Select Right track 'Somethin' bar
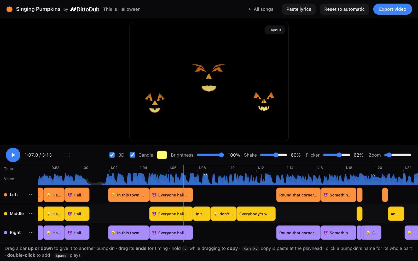The height and width of the screenshot is (261, 418). 339,233
